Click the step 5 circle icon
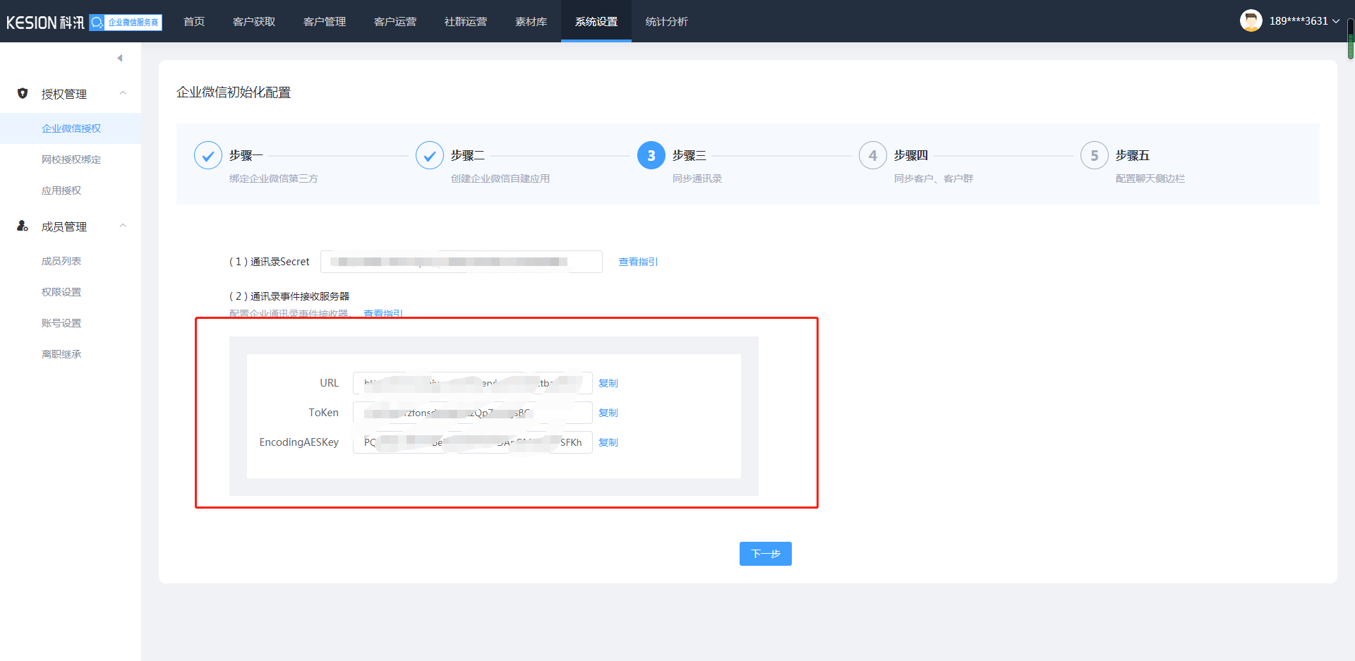Image resolution: width=1355 pixels, height=661 pixels. pos(1095,156)
